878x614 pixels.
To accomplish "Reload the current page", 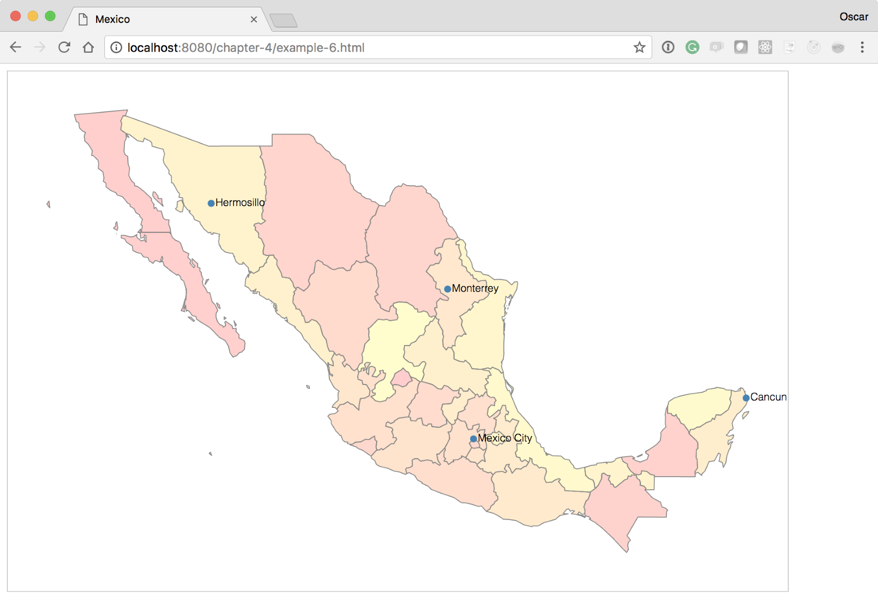I will 64,47.
